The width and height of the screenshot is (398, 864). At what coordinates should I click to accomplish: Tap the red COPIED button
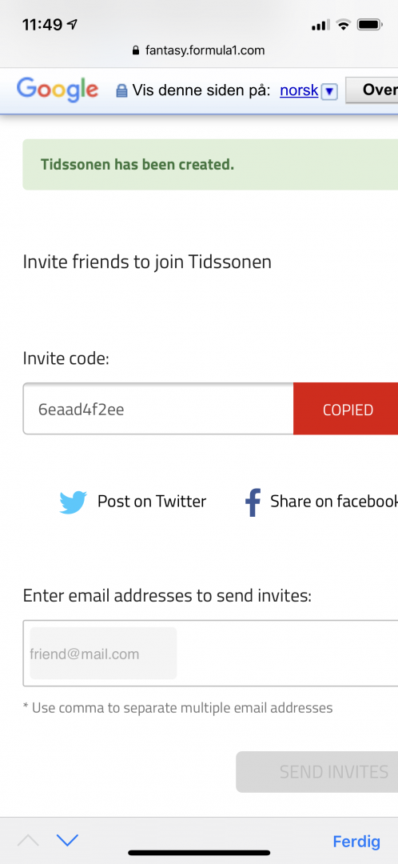click(346, 409)
